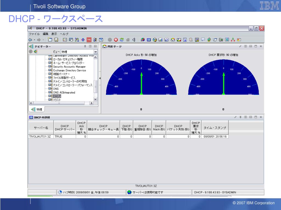
Task: Select DNS ADIntegrated in navigator tree
Action: (64, 92)
